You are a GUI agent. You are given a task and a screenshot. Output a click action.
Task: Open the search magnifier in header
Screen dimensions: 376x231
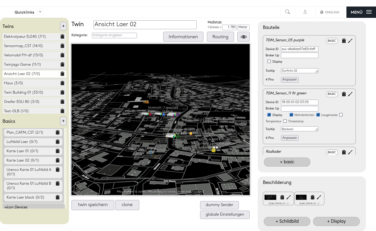click(288, 12)
